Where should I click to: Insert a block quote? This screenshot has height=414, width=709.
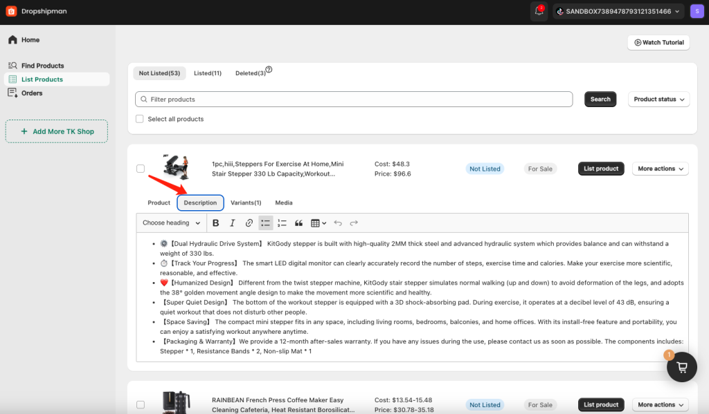pyautogui.click(x=298, y=223)
